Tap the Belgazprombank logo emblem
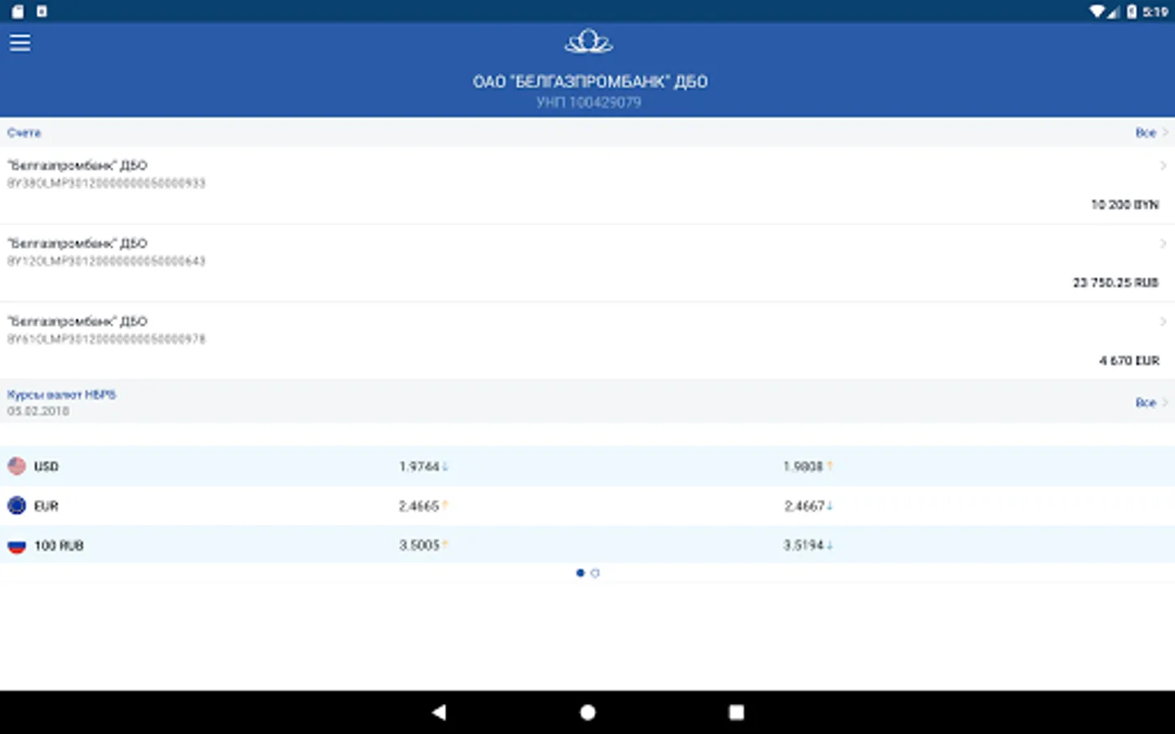1175x734 pixels. 588,42
